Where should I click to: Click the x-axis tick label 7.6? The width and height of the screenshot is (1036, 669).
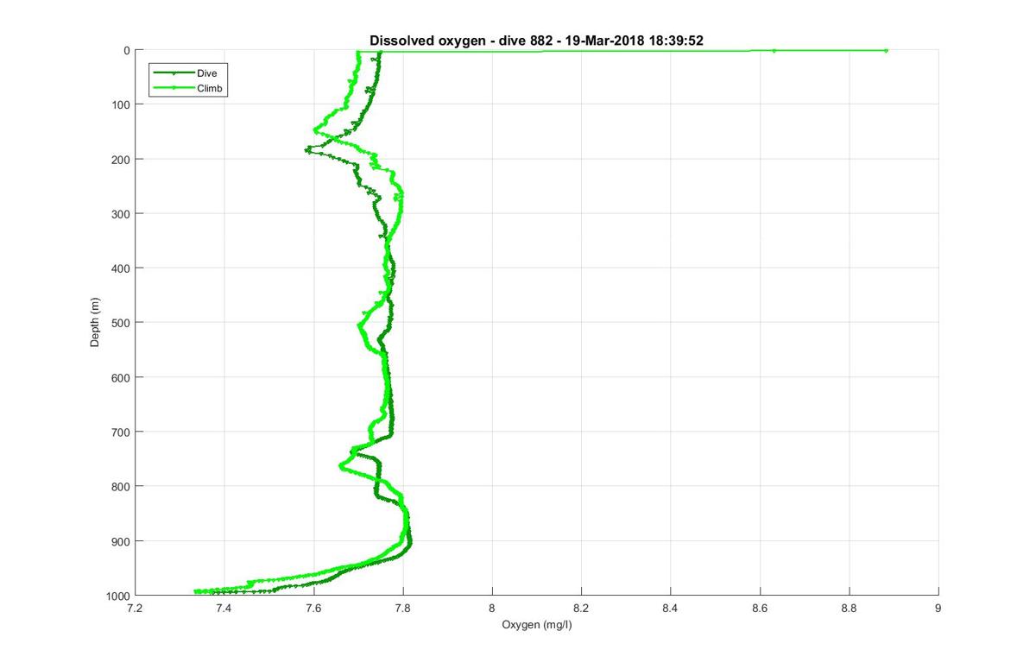pos(313,609)
